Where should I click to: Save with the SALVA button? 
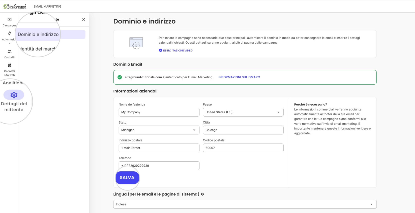click(x=127, y=178)
